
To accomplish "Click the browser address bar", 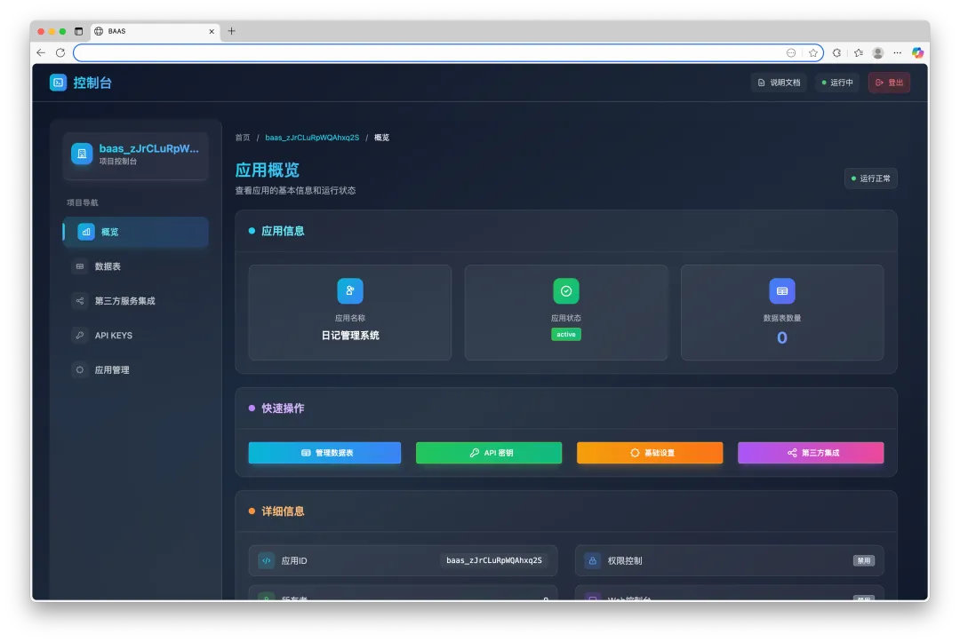I will [428, 53].
